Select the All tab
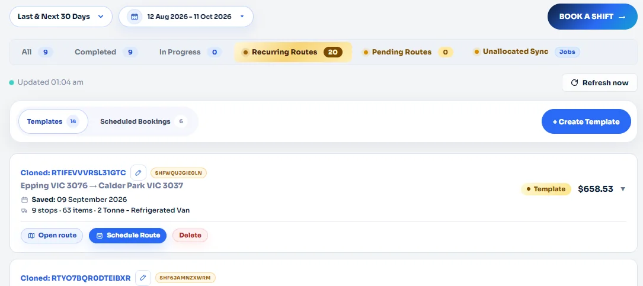643x286 pixels. [37, 52]
